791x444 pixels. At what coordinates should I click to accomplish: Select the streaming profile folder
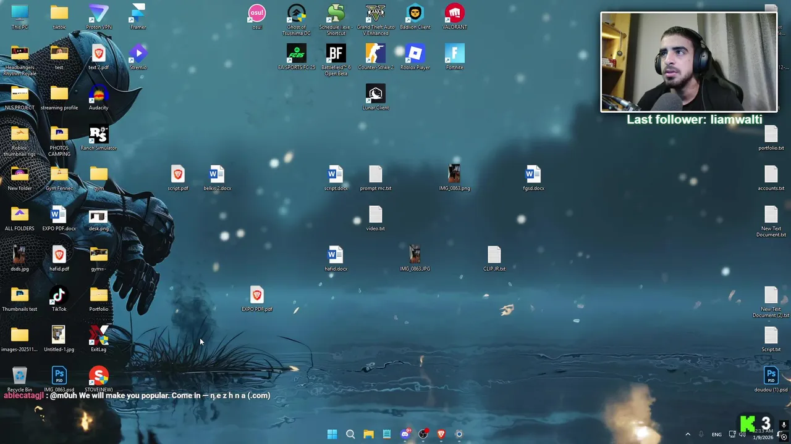click(x=59, y=97)
